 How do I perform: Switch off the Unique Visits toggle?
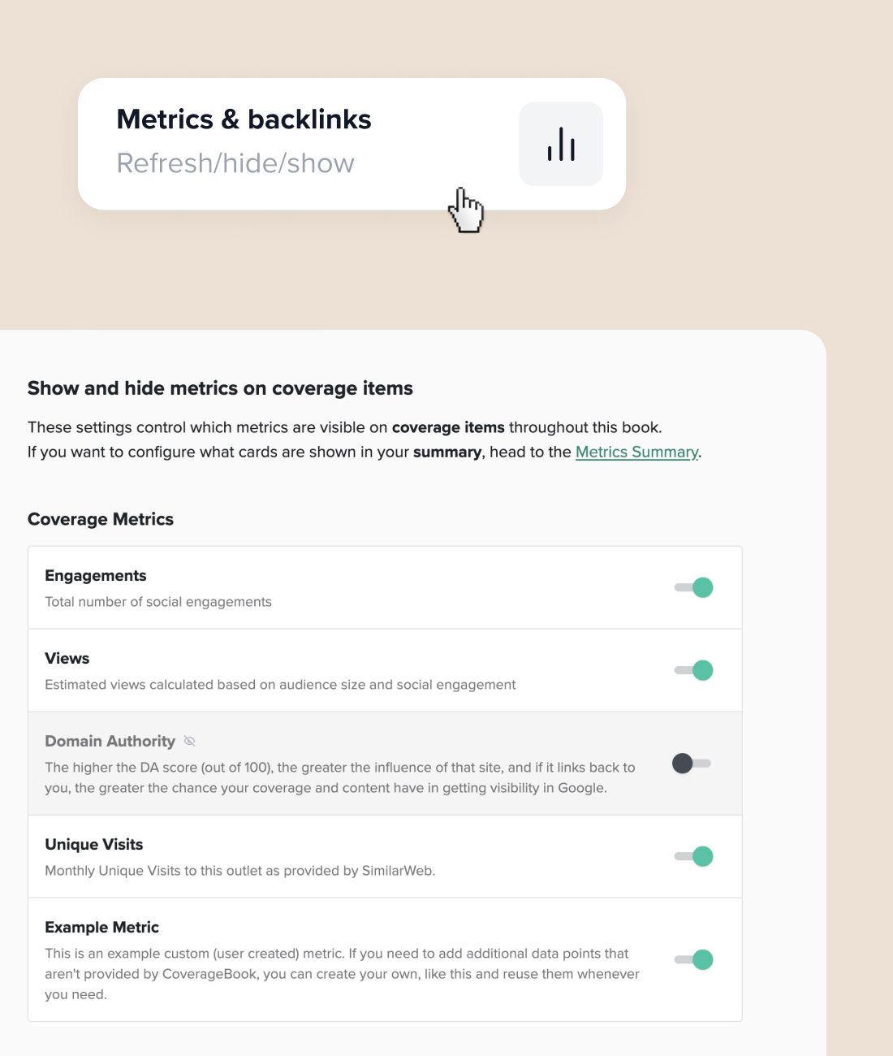[x=694, y=856]
